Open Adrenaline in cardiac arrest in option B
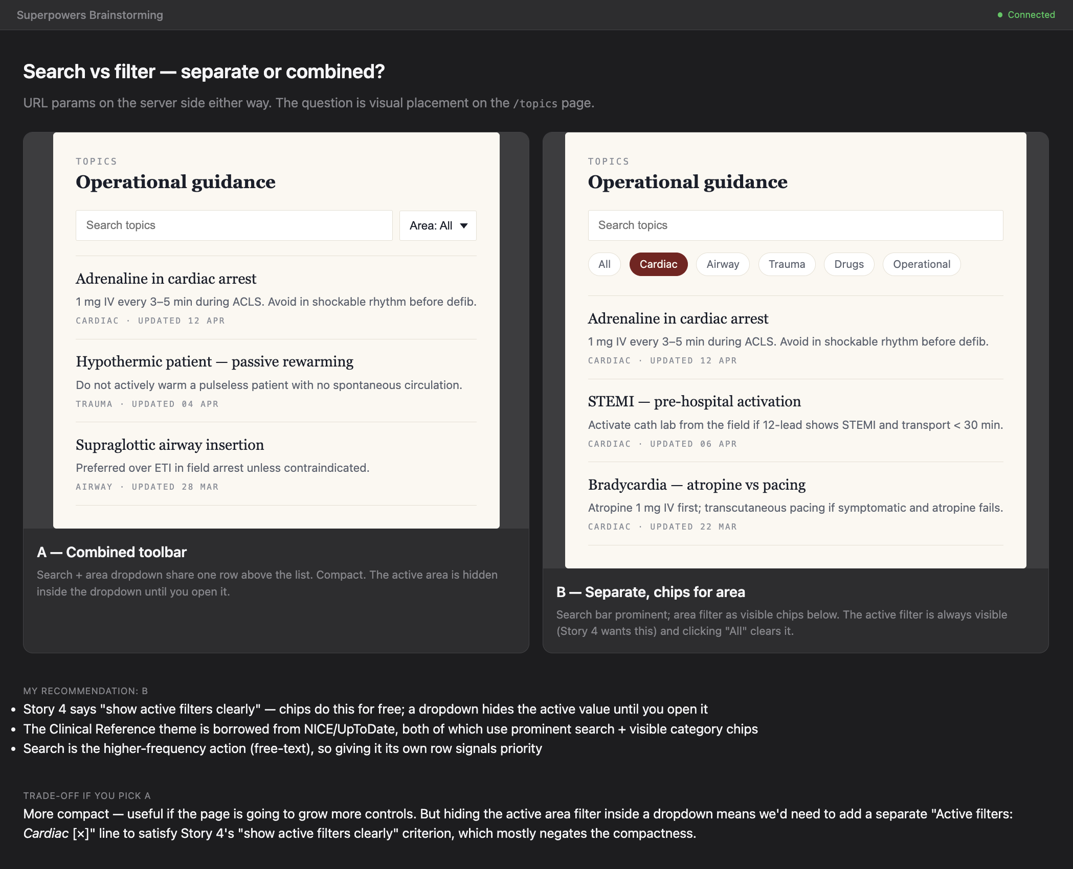 [x=678, y=318]
